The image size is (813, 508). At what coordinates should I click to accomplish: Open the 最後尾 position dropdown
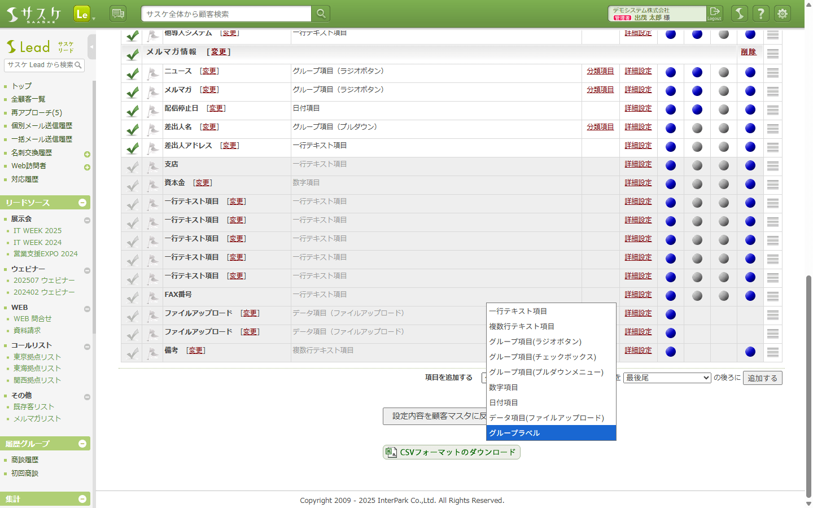tap(667, 378)
